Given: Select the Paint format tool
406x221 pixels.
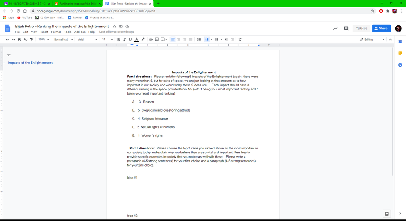Looking at the screenshot, I should click(x=31, y=40).
